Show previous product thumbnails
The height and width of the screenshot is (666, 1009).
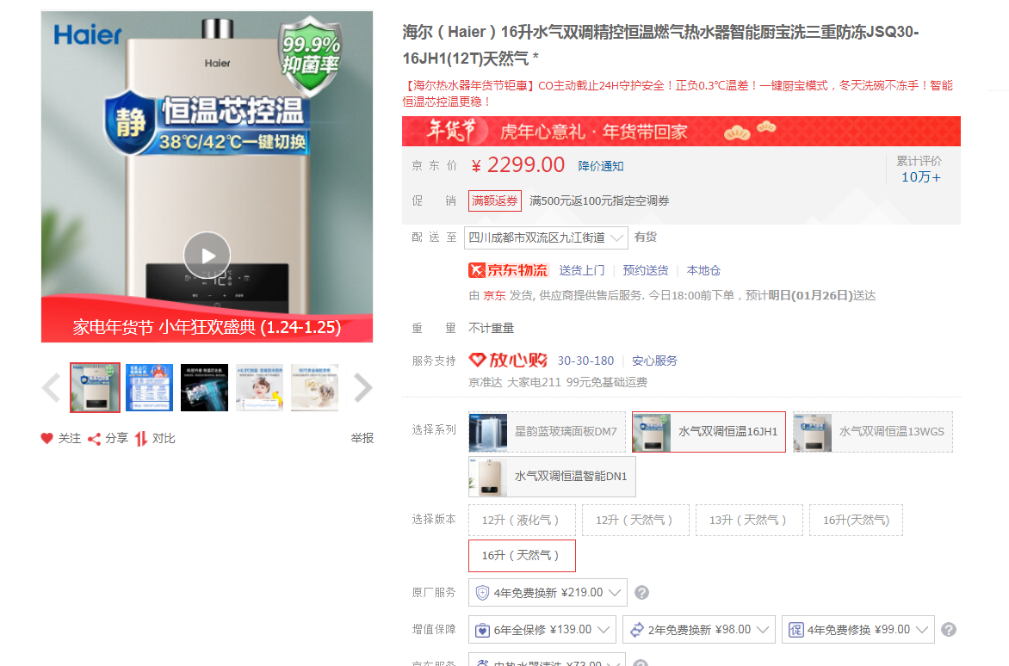(x=51, y=388)
